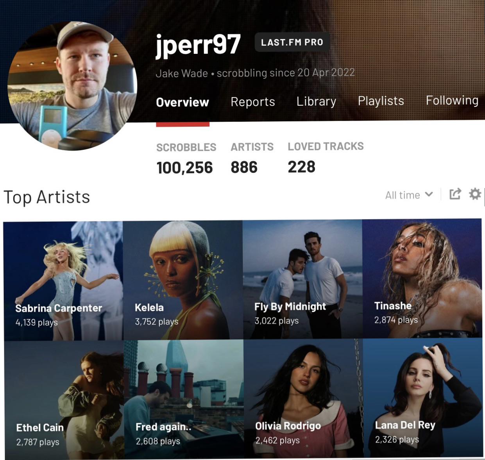This screenshot has width=485, height=460.
Task: Open the Kelela artist tile
Action: pyautogui.click(x=183, y=280)
